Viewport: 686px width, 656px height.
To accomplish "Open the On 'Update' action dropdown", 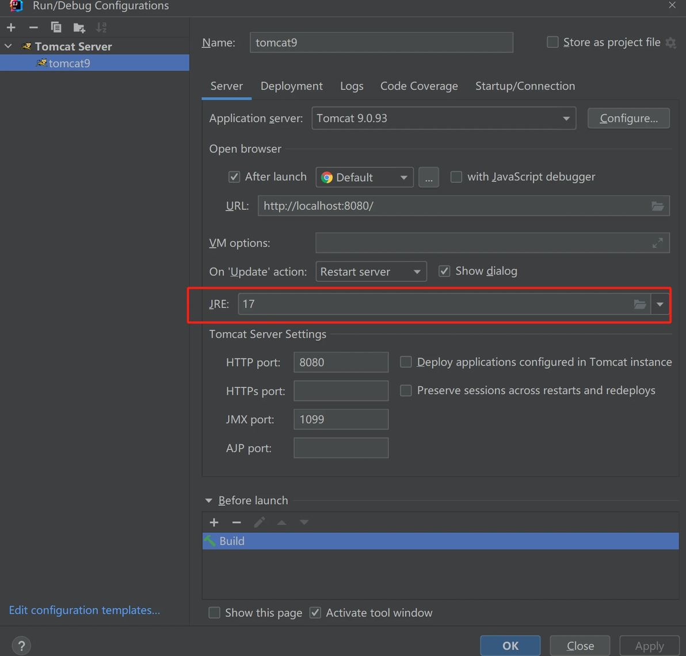I will click(x=371, y=272).
